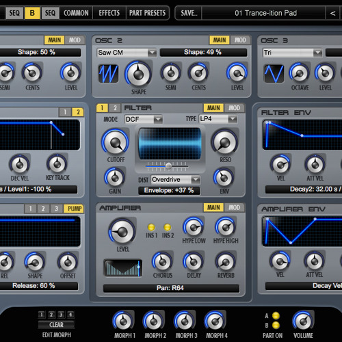Click the Filter Reso knob
This screenshot has height=342, width=342.
(225, 142)
